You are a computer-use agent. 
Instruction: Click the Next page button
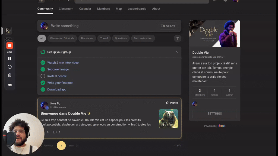tap(73, 145)
